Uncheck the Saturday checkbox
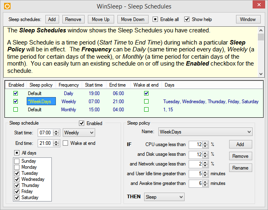The width and height of the screenshot is (268, 210). (x=17, y=197)
